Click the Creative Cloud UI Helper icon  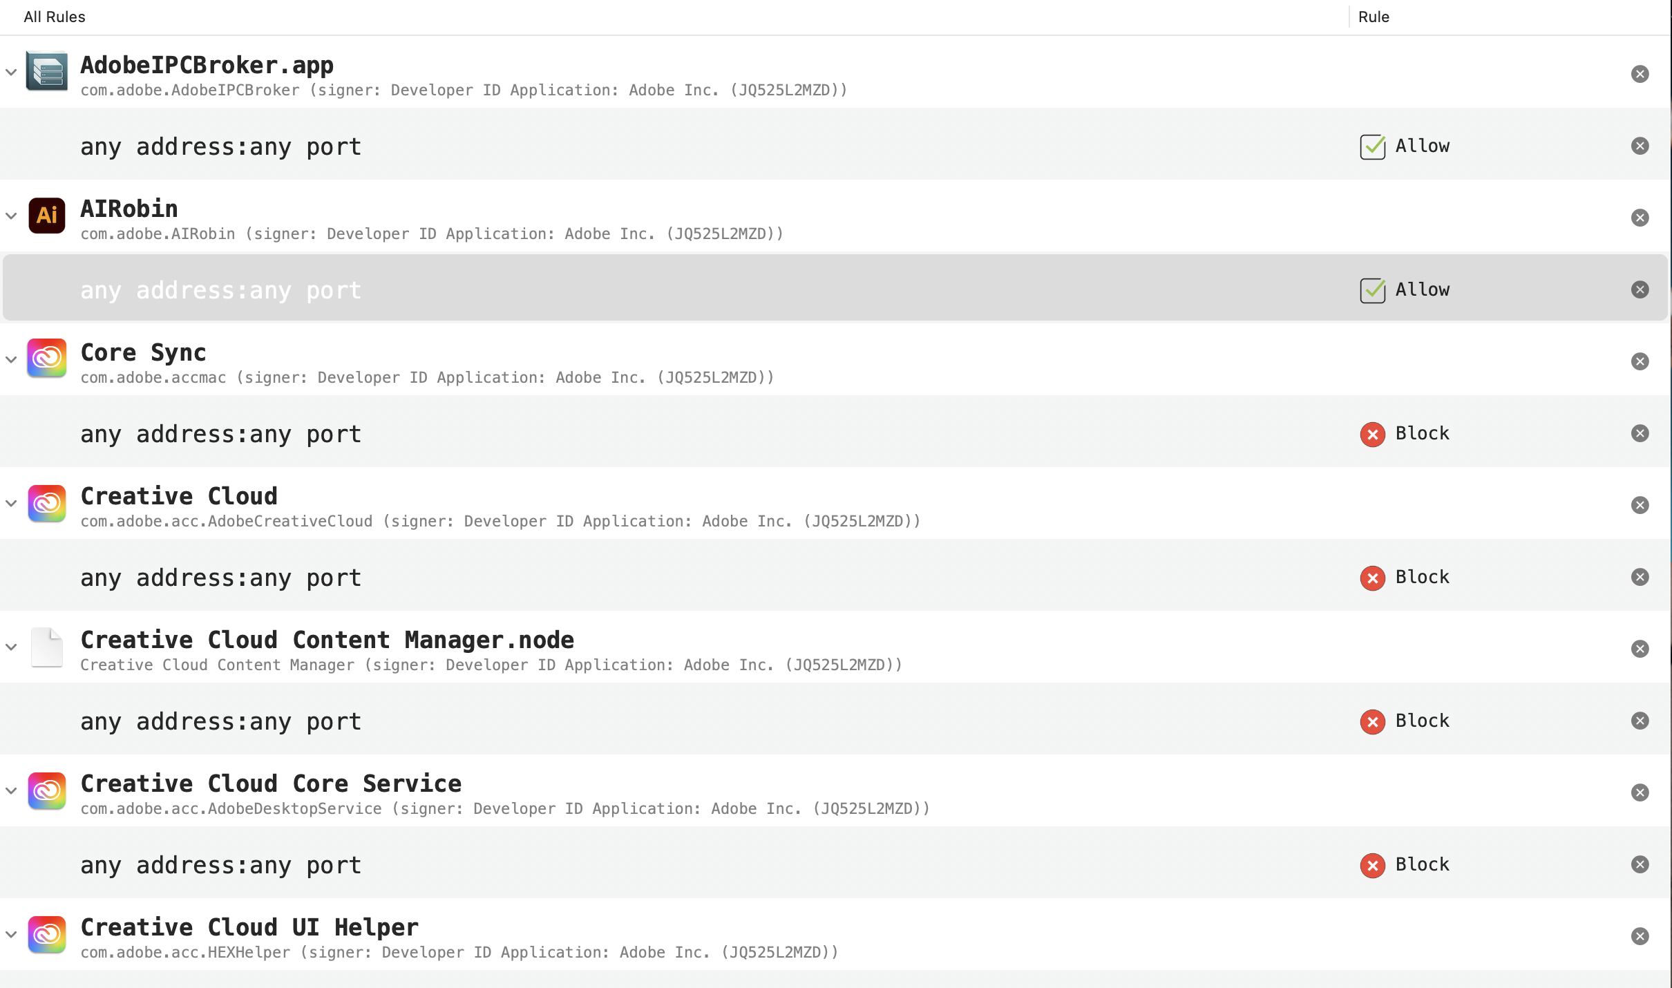[x=47, y=933]
